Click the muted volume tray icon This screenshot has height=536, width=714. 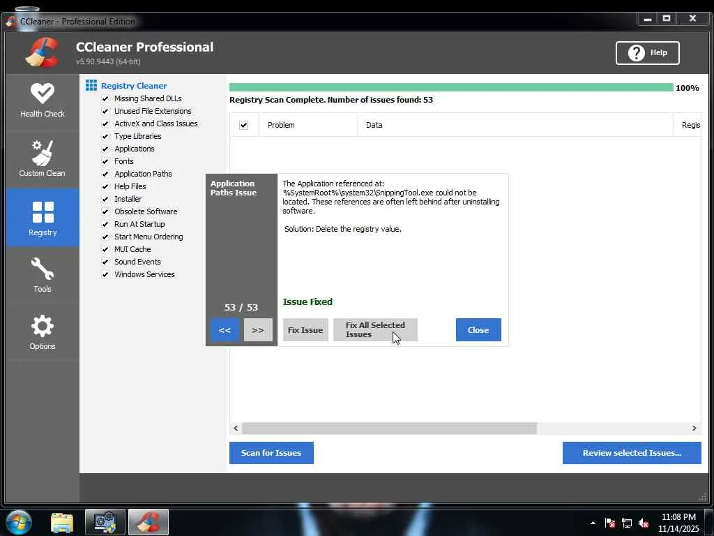[644, 523]
